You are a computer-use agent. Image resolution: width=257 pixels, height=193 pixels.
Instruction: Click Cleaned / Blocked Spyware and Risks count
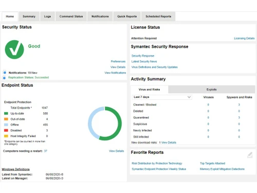click(239, 104)
